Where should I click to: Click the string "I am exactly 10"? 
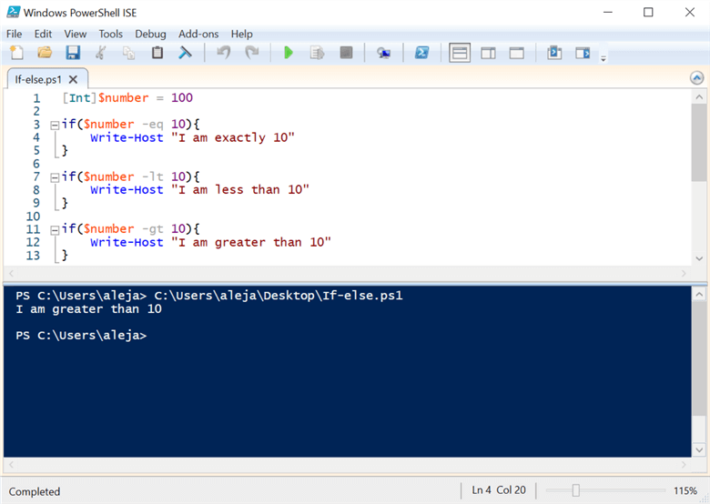point(233,137)
